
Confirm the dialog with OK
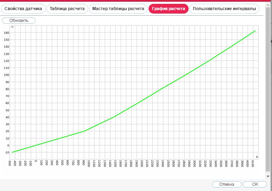[255, 184]
